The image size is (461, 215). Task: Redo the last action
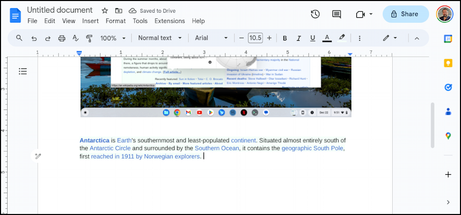pyautogui.click(x=47, y=38)
